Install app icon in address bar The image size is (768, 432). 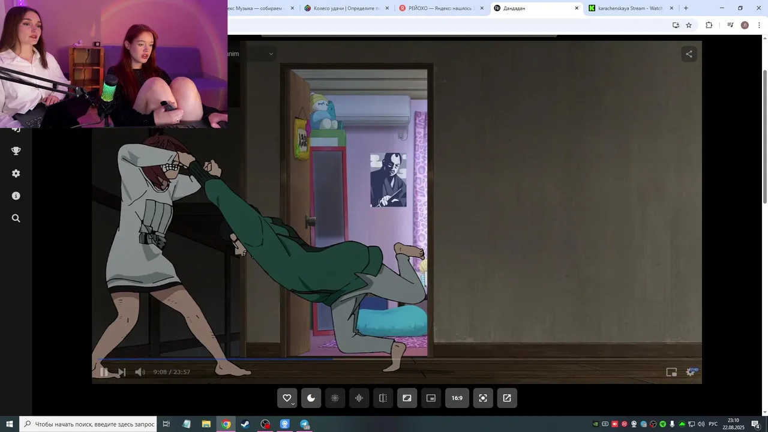click(676, 25)
